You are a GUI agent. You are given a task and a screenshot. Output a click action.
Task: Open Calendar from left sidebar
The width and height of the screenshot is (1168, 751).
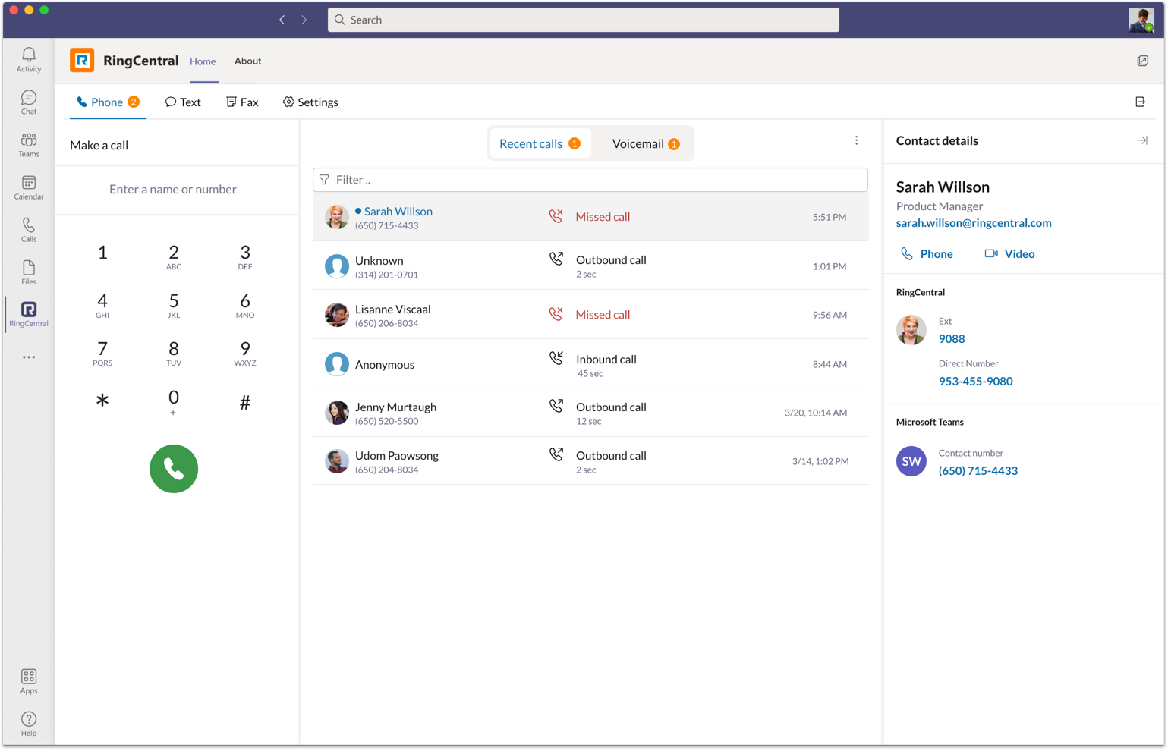29,187
